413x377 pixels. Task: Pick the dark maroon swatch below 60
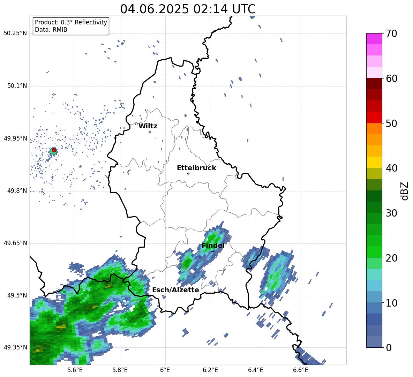[x=374, y=84]
